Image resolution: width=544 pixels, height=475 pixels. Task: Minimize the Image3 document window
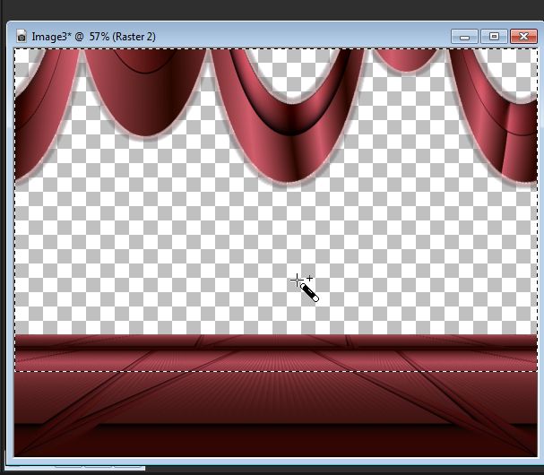[465, 37]
